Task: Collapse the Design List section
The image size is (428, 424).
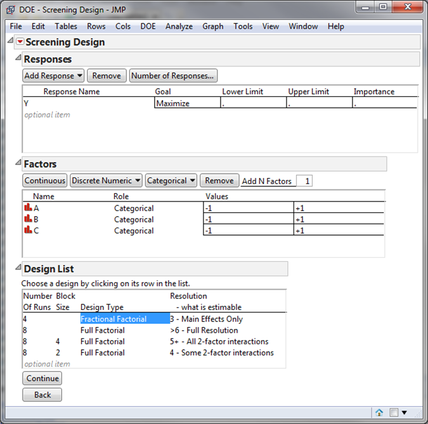Action: (18, 268)
